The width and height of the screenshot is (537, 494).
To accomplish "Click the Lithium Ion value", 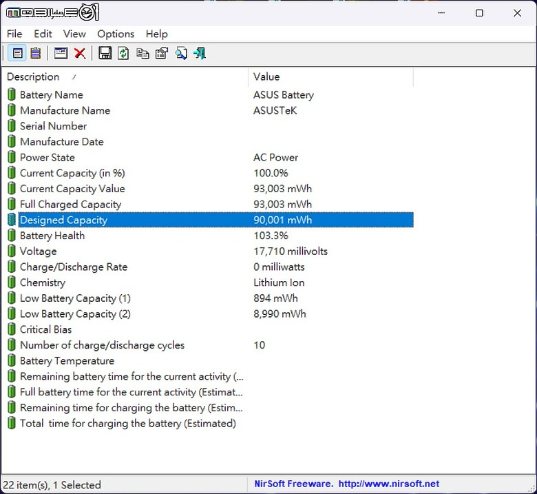I will 279,282.
